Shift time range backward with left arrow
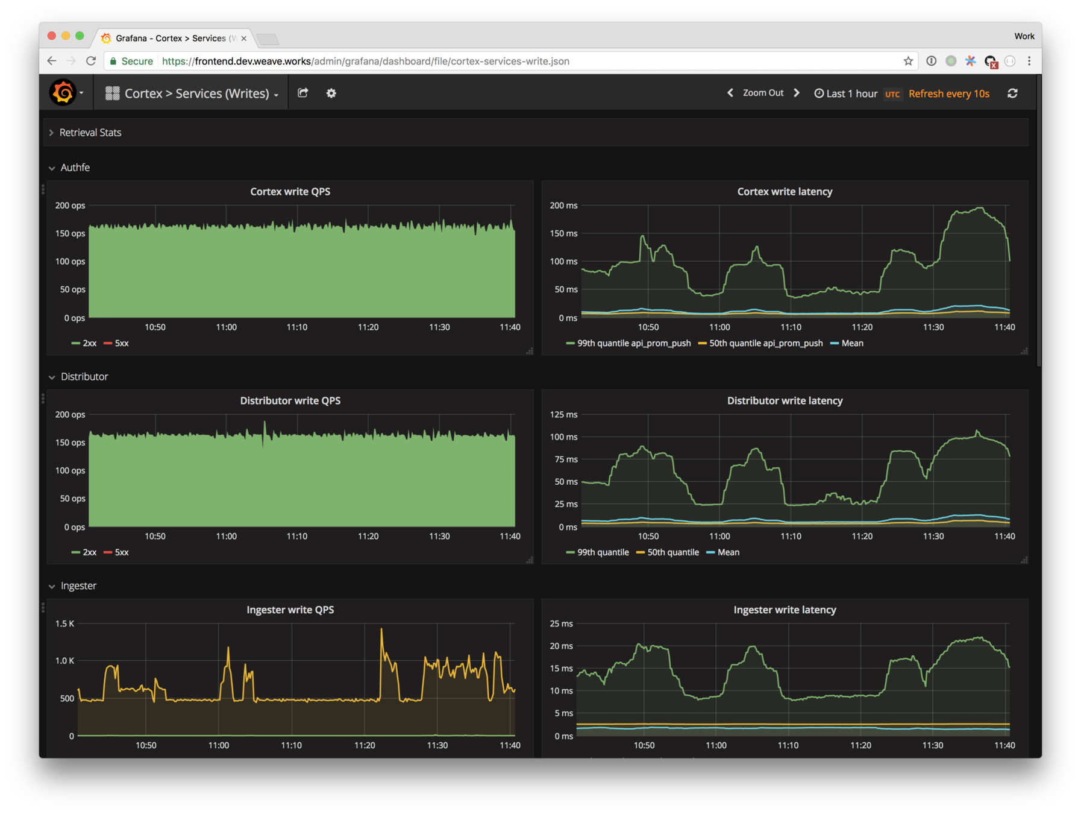1081x814 pixels. pyautogui.click(x=730, y=93)
